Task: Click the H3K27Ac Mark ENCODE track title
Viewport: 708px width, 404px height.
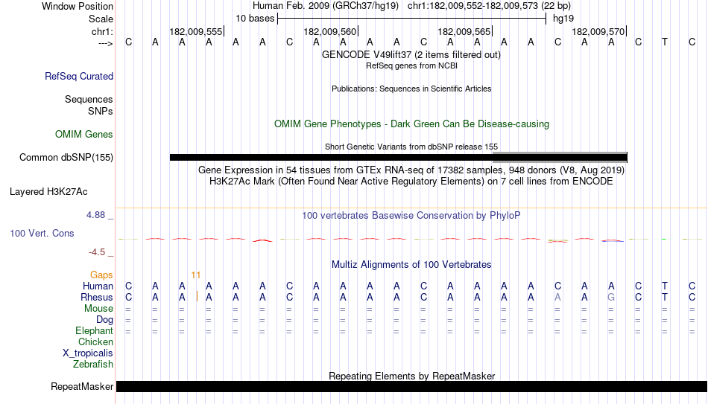Action: pyautogui.click(x=411, y=182)
